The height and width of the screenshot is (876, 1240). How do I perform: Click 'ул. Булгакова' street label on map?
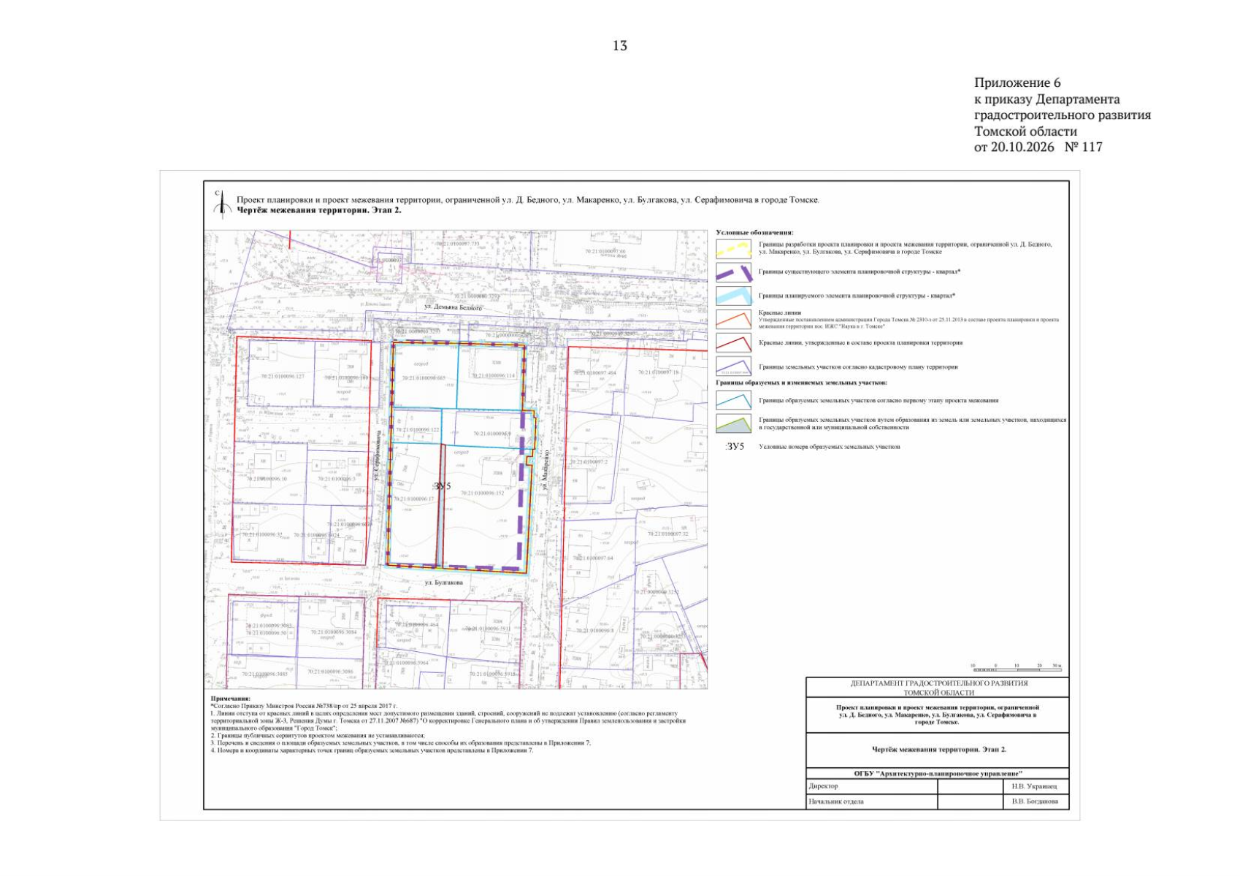pyautogui.click(x=444, y=583)
